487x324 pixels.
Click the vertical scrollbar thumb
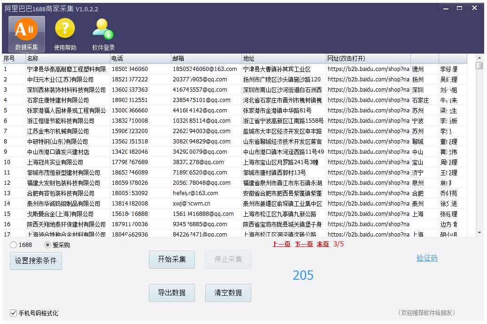(x=479, y=66)
